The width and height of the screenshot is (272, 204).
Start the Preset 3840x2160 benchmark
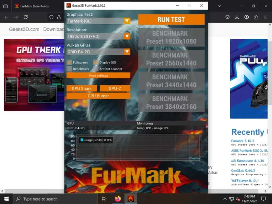(171, 103)
